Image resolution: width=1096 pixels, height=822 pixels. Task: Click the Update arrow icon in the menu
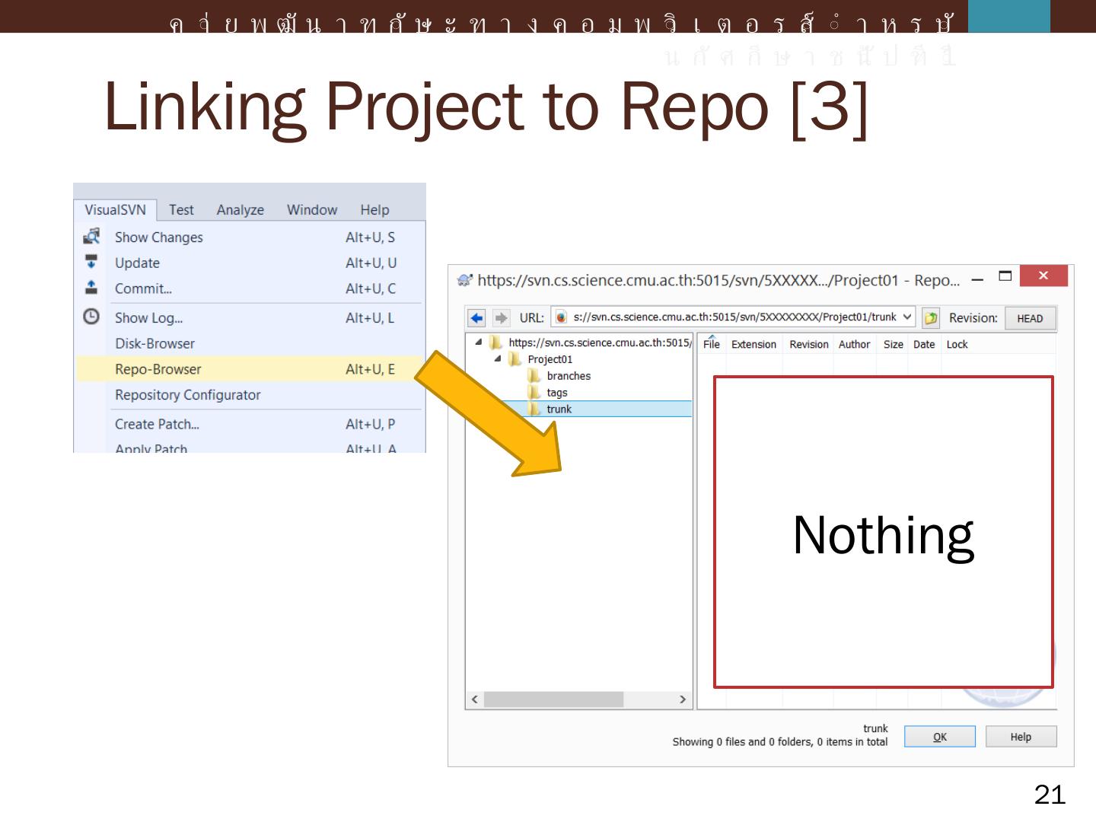(x=91, y=262)
